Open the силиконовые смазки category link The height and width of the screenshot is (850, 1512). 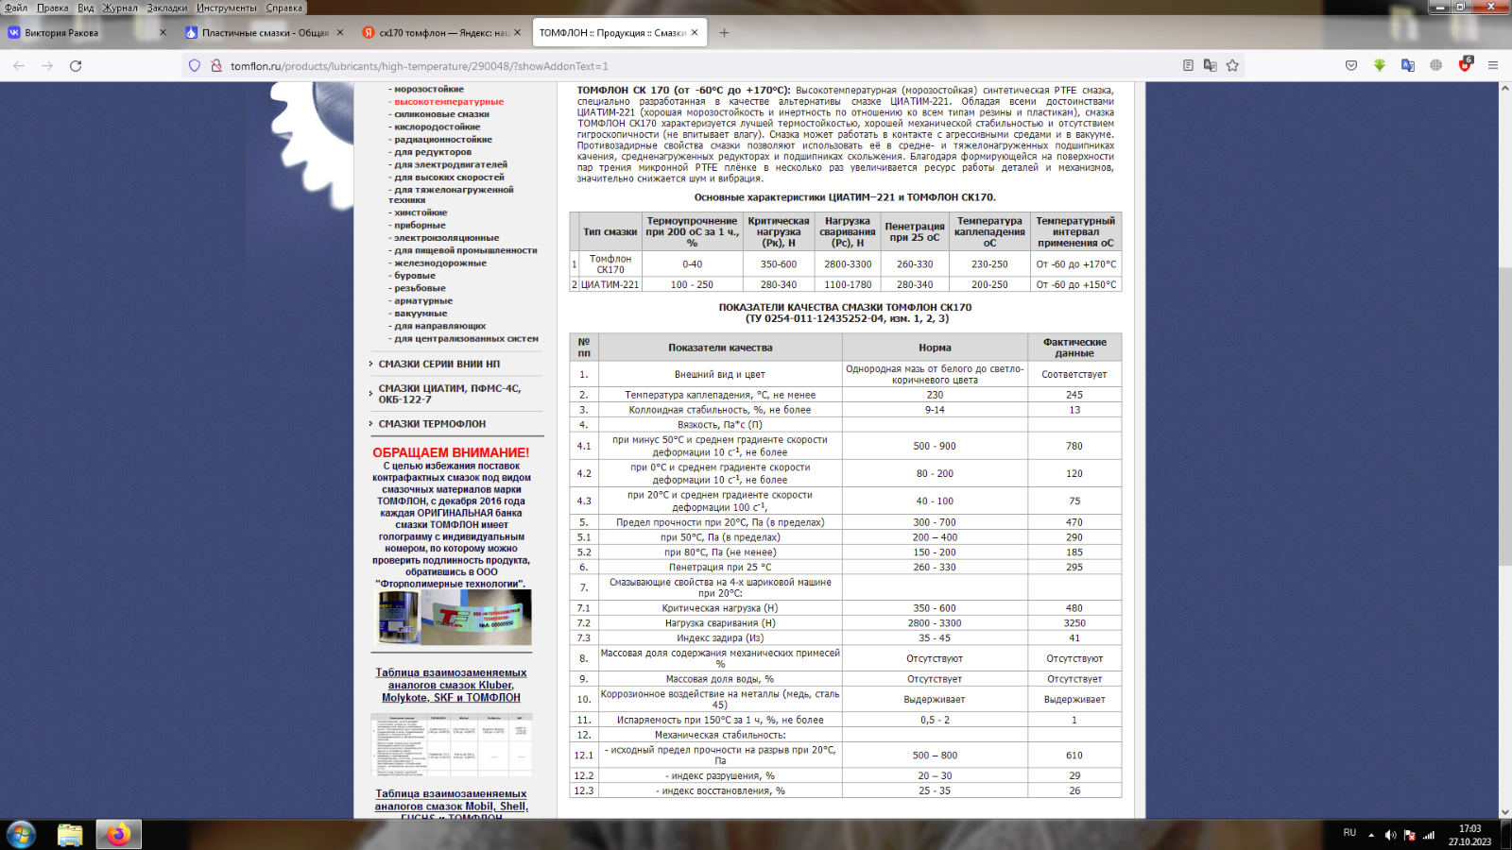click(441, 114)
